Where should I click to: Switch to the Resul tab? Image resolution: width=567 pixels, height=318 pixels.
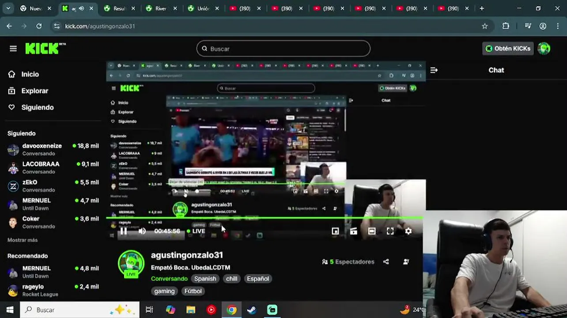click(x=120, y=8)
